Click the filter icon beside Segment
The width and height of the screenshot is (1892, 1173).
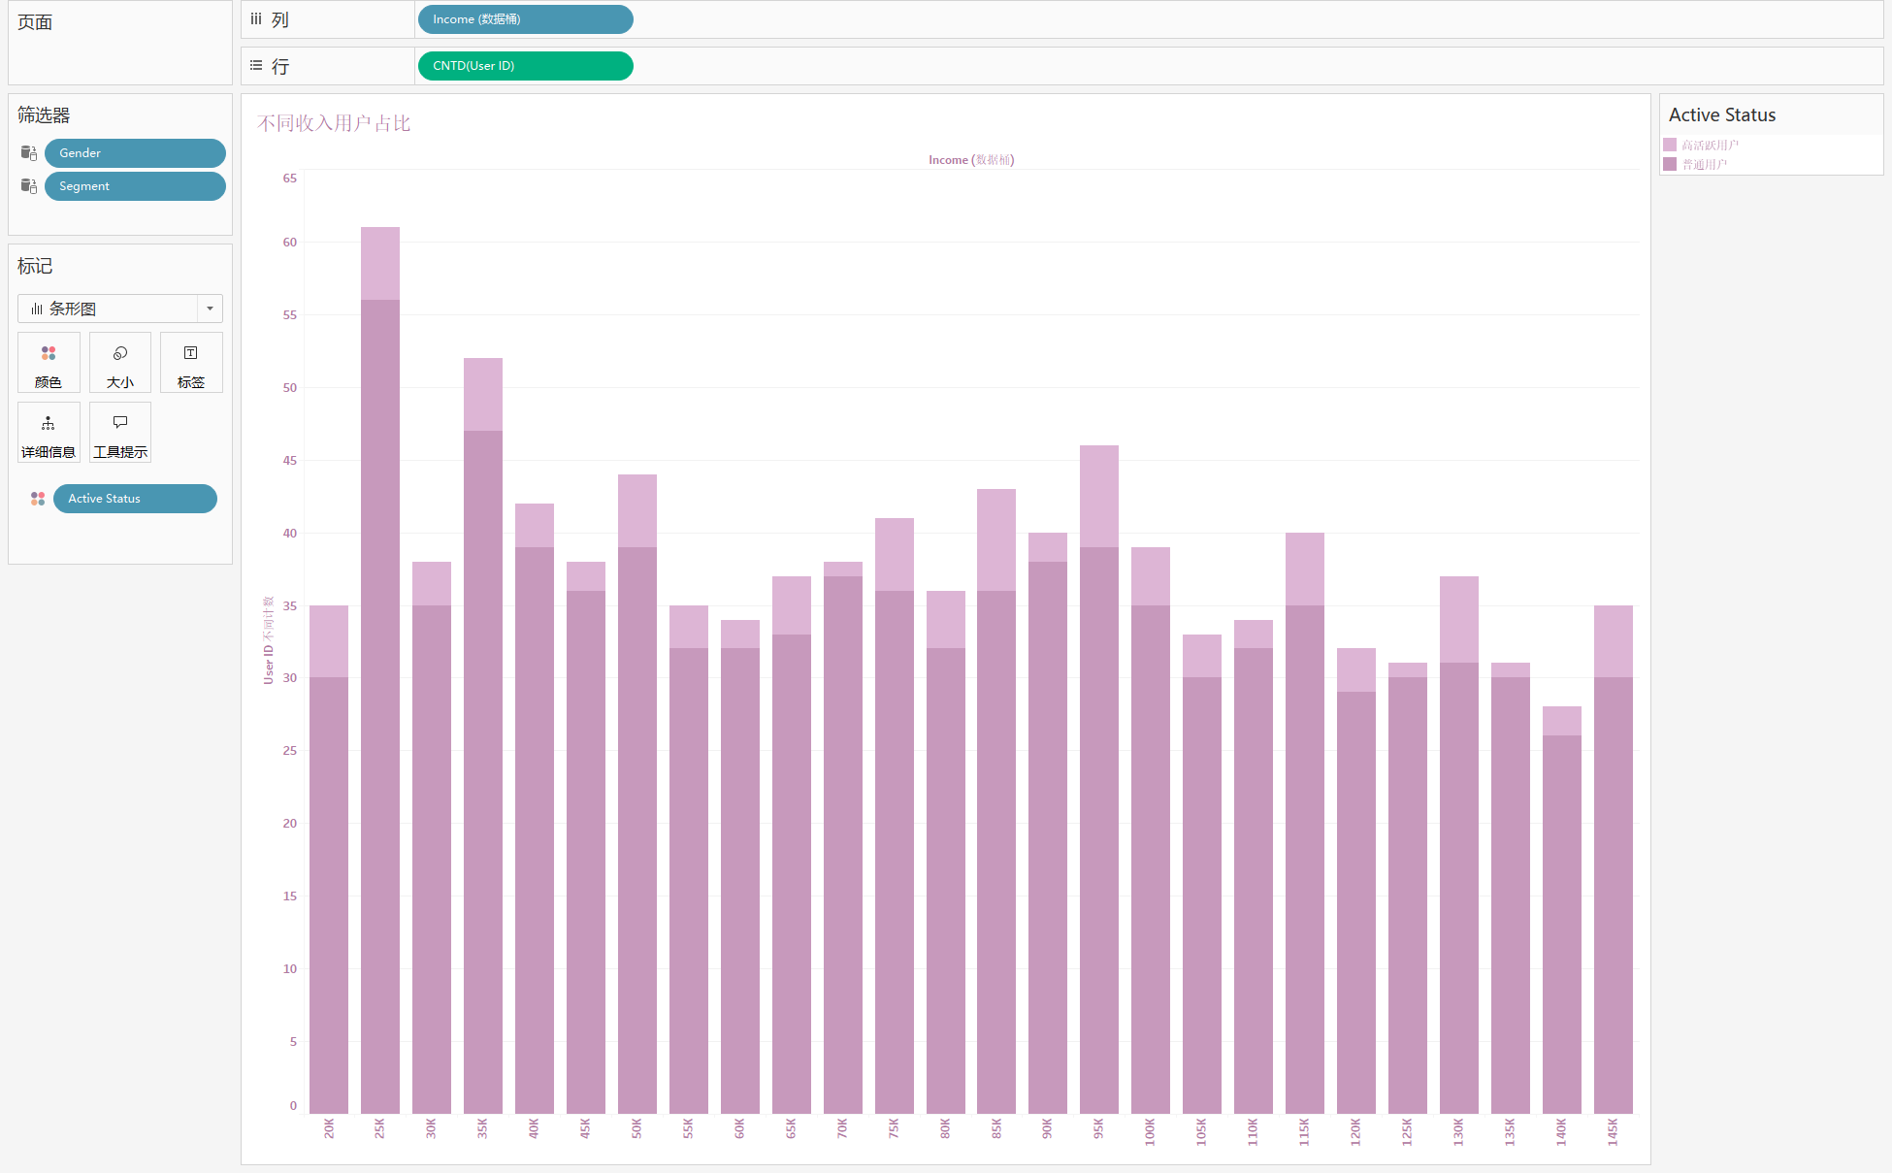[x=29, y=186]
